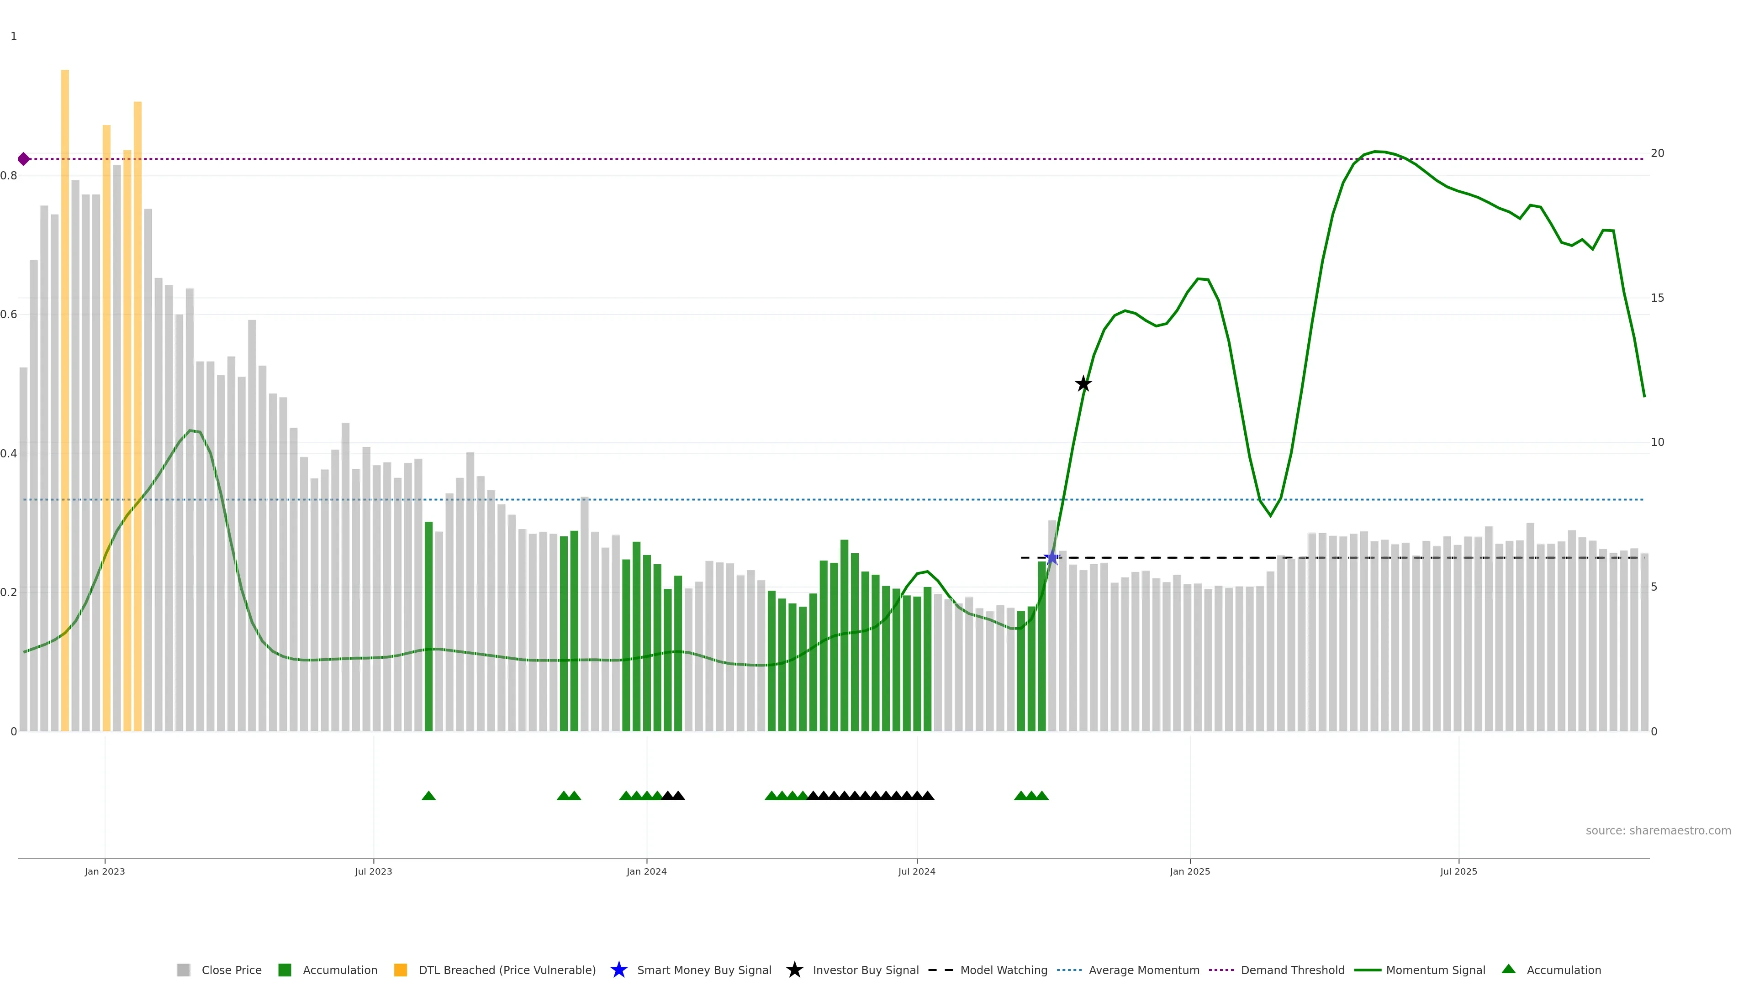Click the lone green triangle near Aug 2023
This screenshot has width=1754, height=986.
[428, 796]
